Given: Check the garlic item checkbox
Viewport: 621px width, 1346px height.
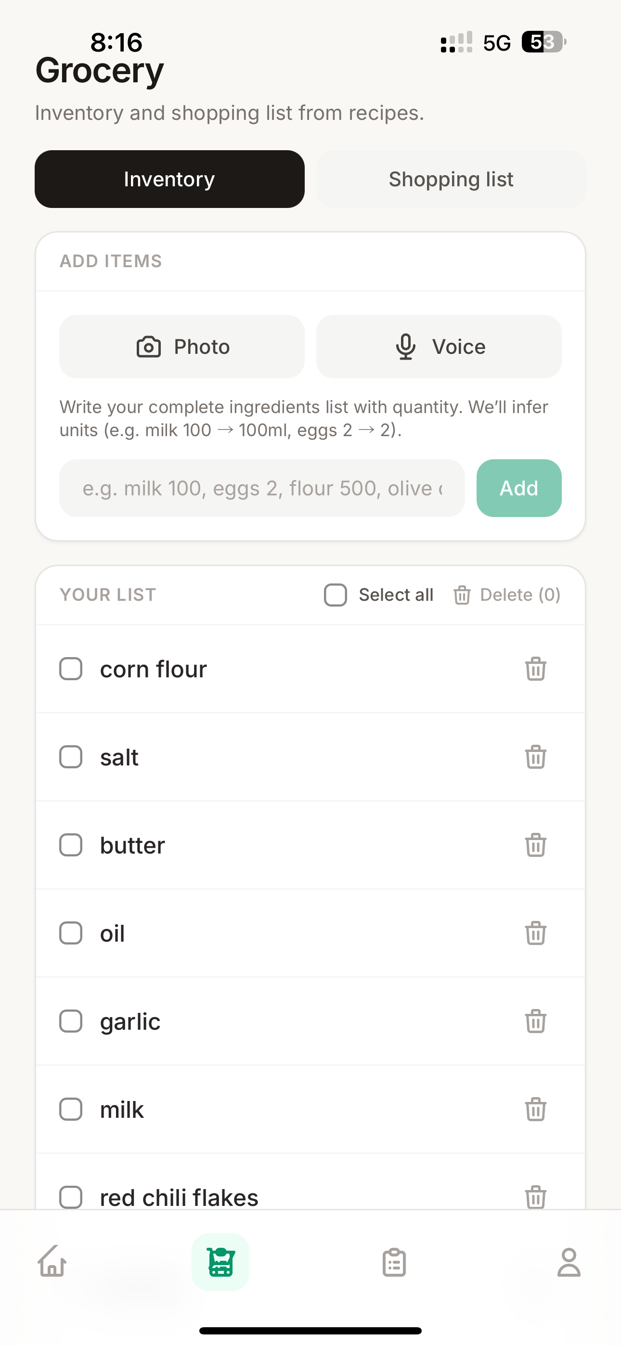Looking at the screenshot, I should 71,1022.
